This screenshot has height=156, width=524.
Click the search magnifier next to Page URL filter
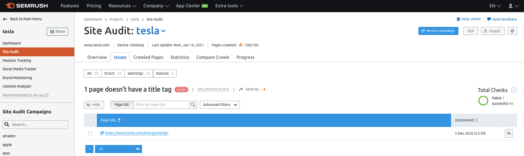[193, 105]
